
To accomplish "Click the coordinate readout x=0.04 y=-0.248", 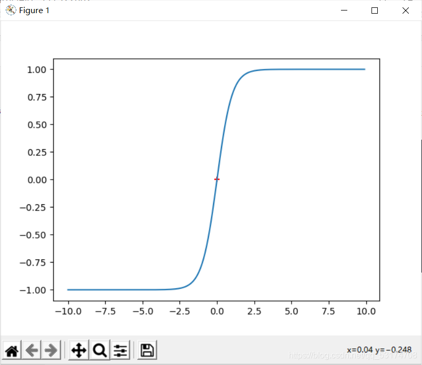I will 379,350.
